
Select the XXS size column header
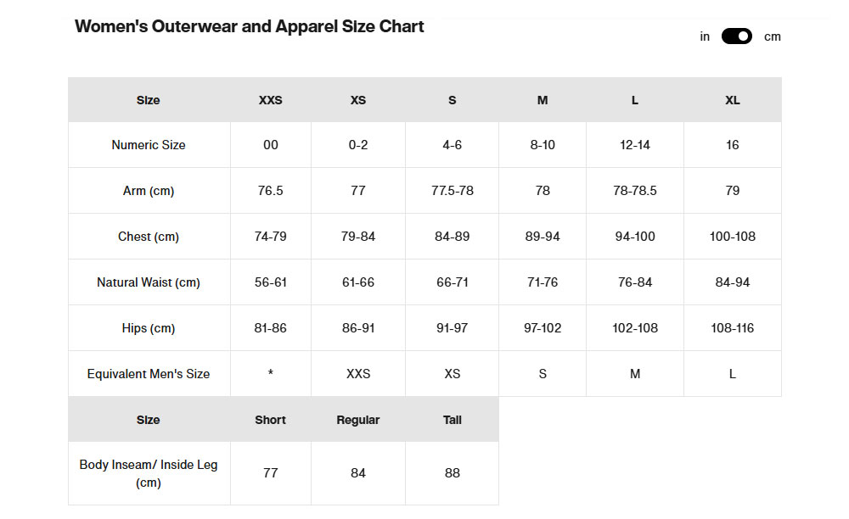coord(270,100)
